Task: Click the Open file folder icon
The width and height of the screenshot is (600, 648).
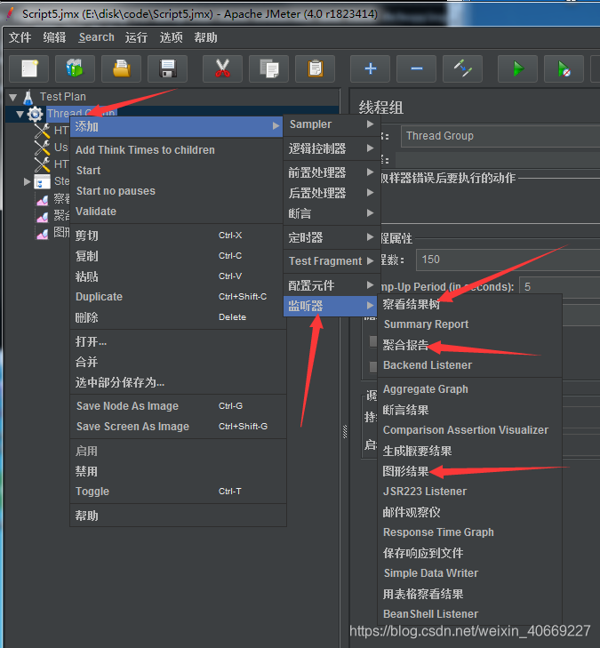Action: (121, 68)
